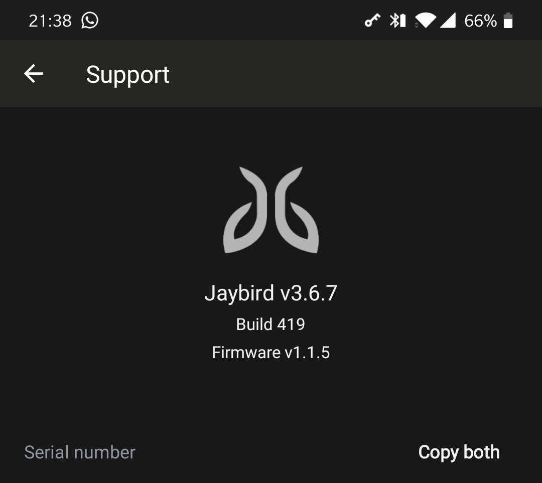This screenshot has height=483, width=542.
Task: Click the Support page title
Action: click(x=127, y=75)
